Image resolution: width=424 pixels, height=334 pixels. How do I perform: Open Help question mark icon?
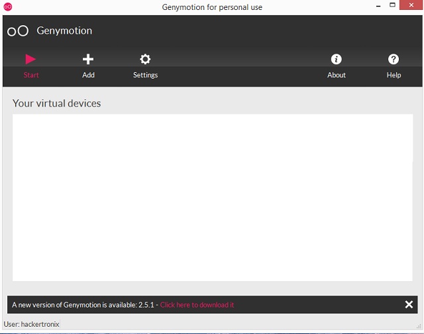pos(394,59)
